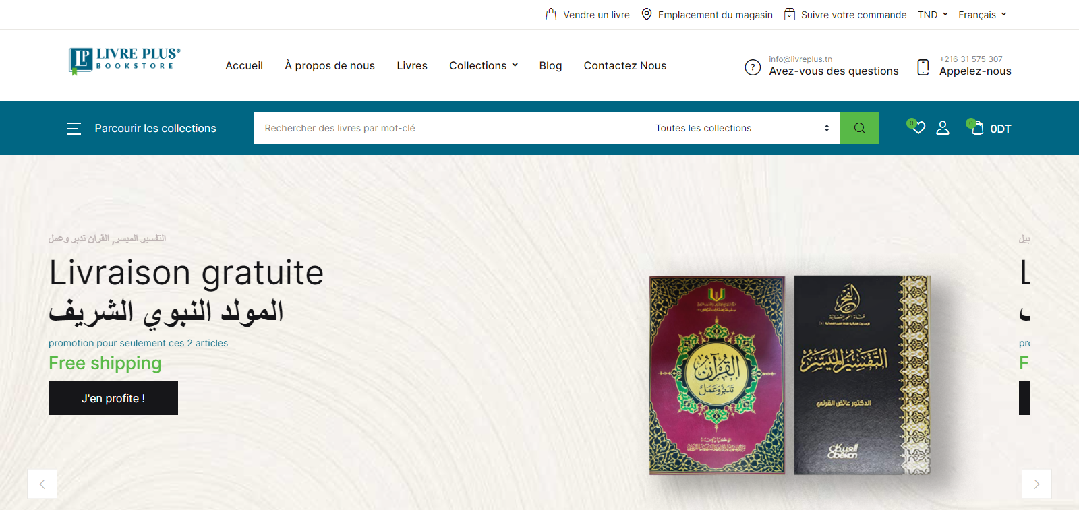1079x510 pixels.
Task: Open the user account icon
Action: [943, 128]
